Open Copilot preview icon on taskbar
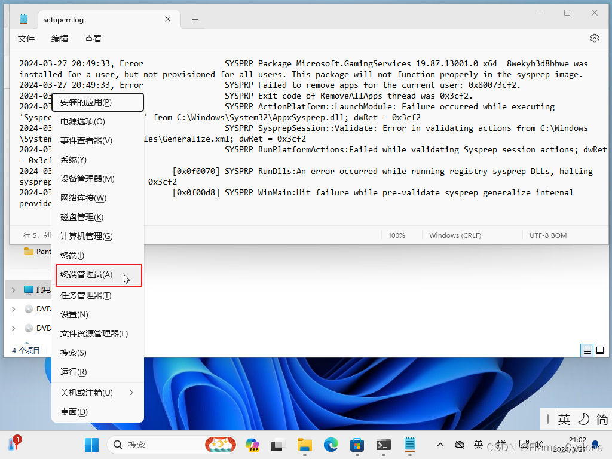Image resolution: width=612 pixels, height=459 pixels. [252, 445]
